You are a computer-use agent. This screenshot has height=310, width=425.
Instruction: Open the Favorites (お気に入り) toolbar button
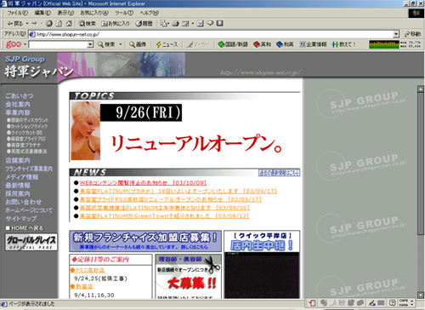(x=116, y=23)
